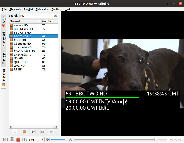Viewport: 184px width, 143px height.
Task: Open the Television menu
Action: (42, 9)
